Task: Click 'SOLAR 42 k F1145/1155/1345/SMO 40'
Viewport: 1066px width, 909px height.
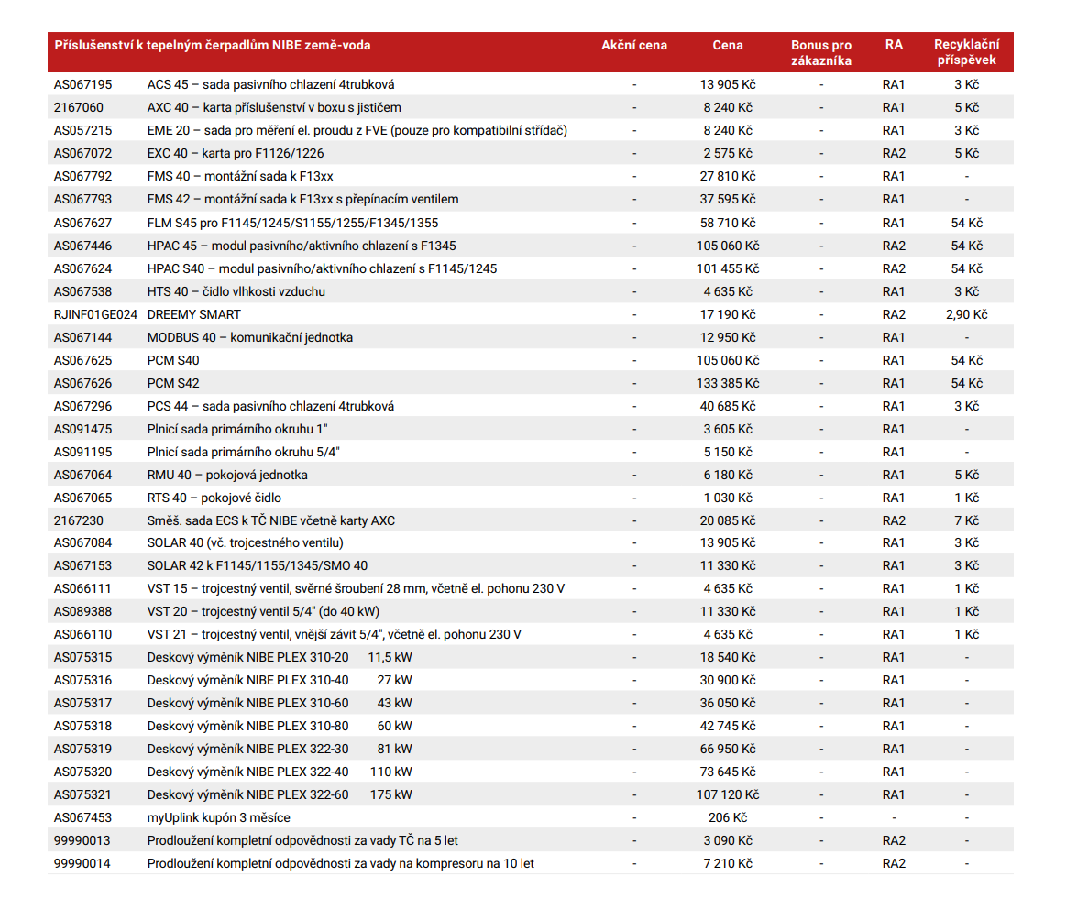Action: (x=257, y=565)
